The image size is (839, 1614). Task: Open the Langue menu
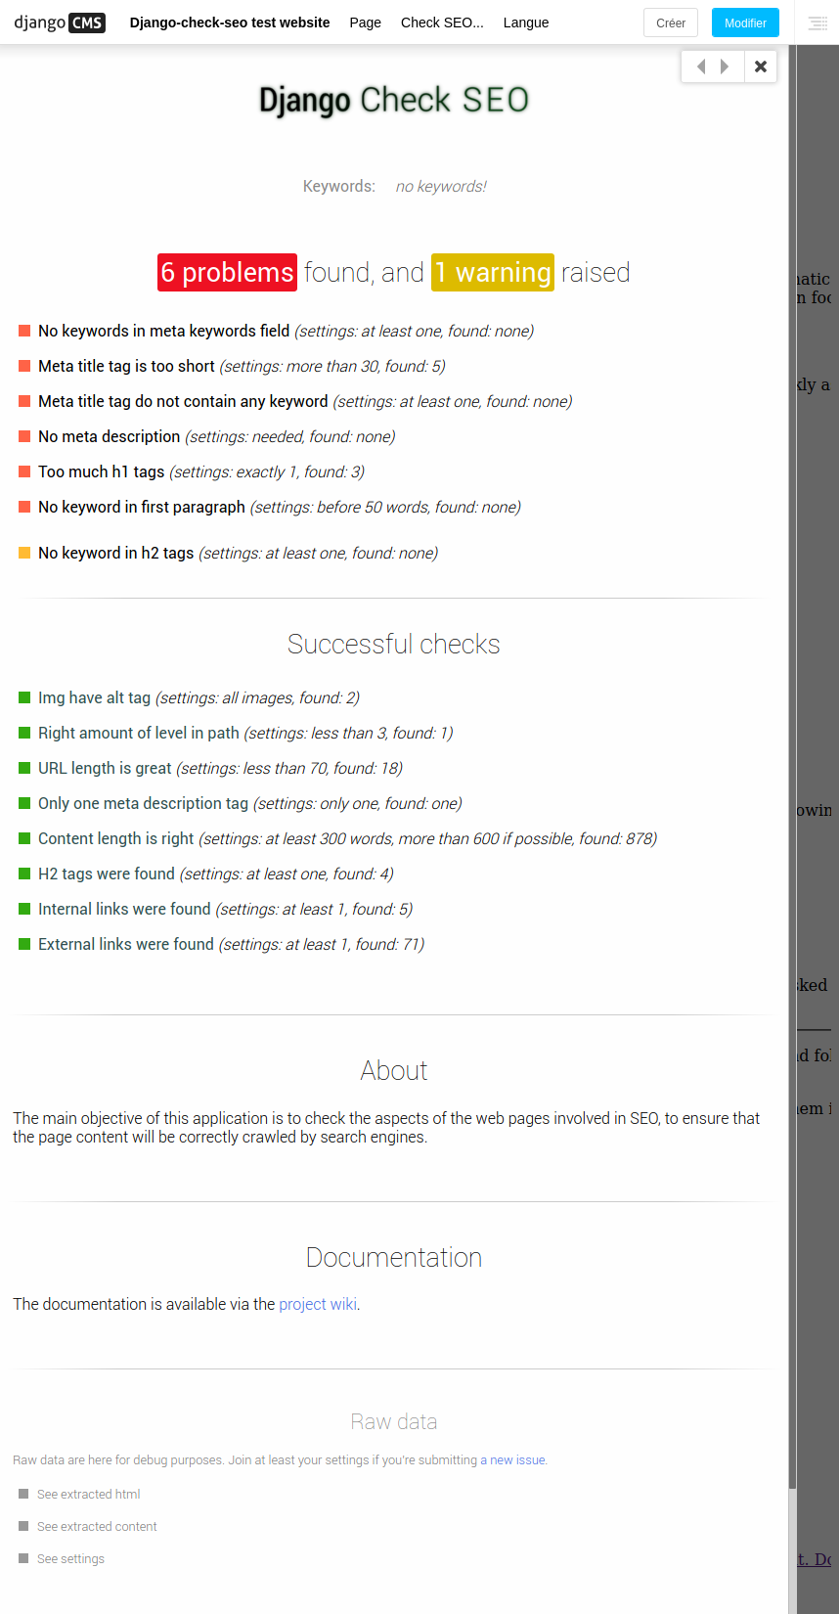tap(525, 22)
